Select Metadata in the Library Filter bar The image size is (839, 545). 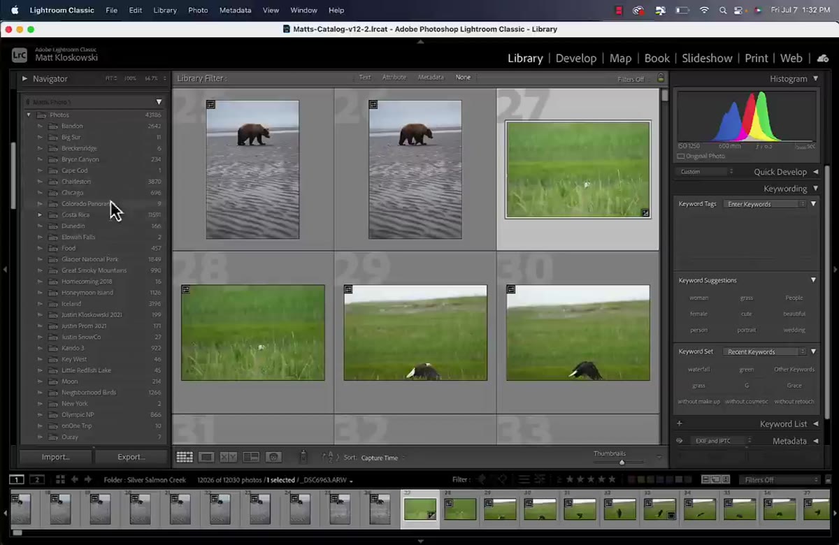click(x=431, y=78)
